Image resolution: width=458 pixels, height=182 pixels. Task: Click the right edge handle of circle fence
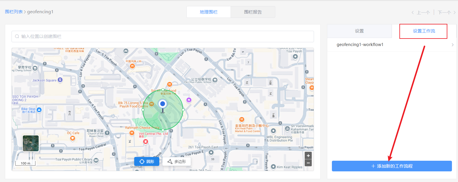pos(183,110)
